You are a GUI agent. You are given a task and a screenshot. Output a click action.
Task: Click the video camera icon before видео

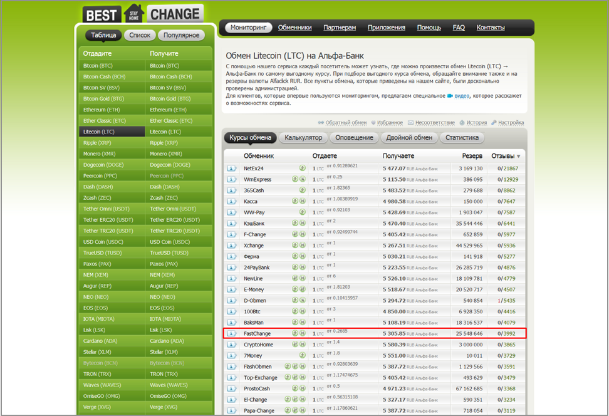click(x=450, y=96)
